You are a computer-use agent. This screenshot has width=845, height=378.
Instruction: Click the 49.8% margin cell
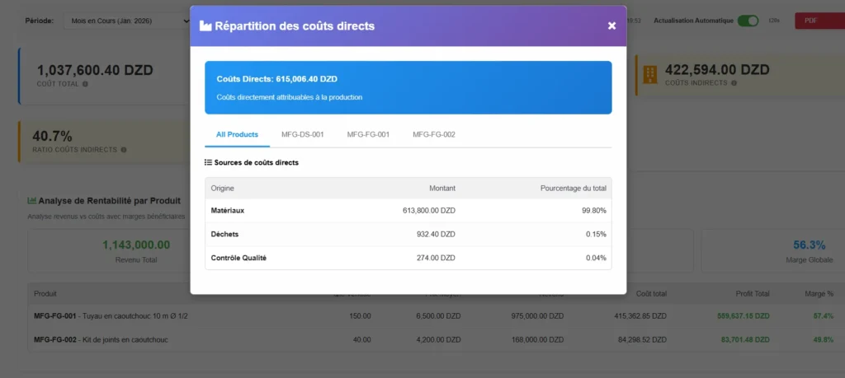tap(824, 340)
